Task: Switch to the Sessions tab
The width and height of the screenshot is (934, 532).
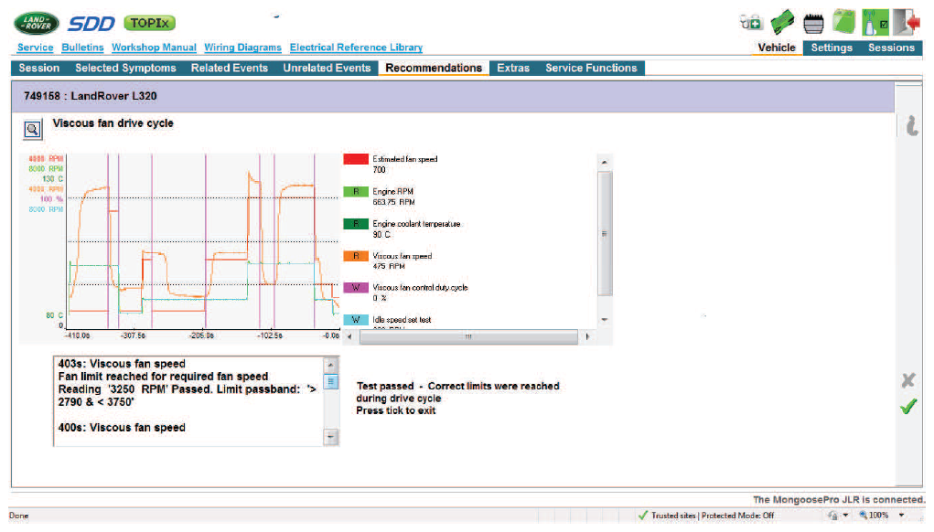Action: (x=891, y=48)
